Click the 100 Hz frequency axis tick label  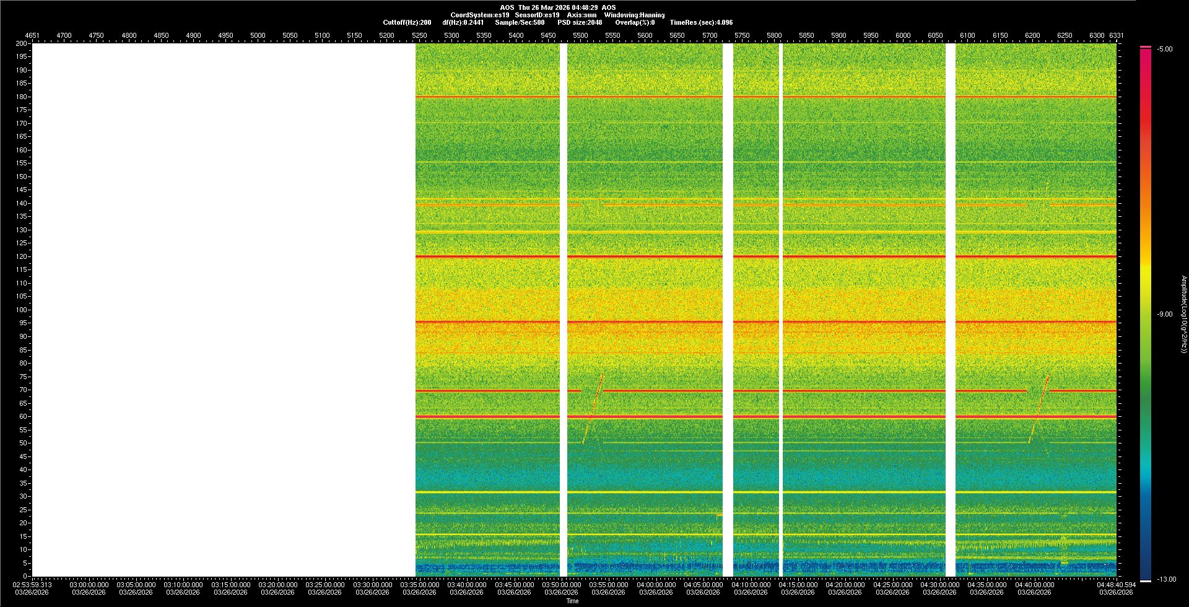tap(21, 310)
